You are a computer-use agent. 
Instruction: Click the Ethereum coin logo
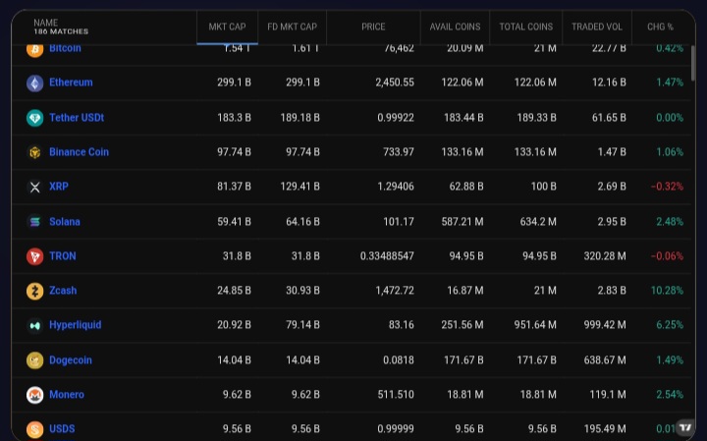pos(34,83)
